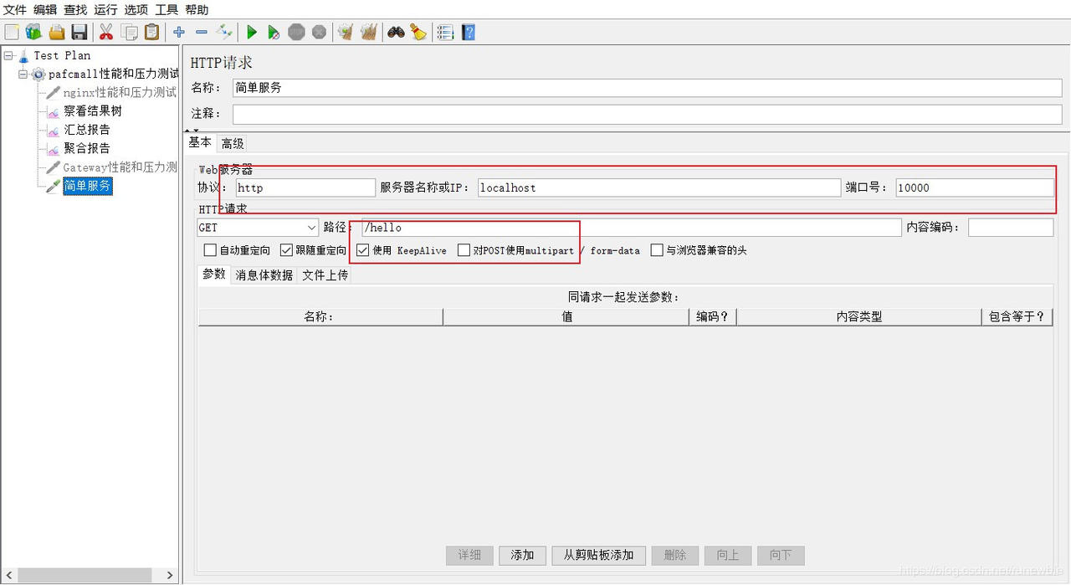Viewport: 1071px width, 585px height.
Task: Switch to the 高级 tab
Action: coord(232,143)
